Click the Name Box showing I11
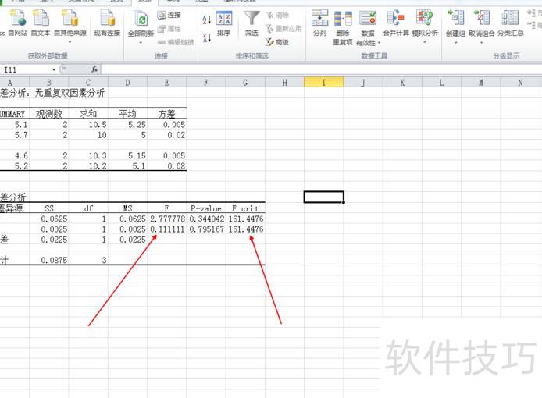The height and width of the screenshot is (398, 542). 26,69
